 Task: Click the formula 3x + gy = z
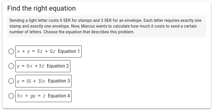click(x=31, y=96)
